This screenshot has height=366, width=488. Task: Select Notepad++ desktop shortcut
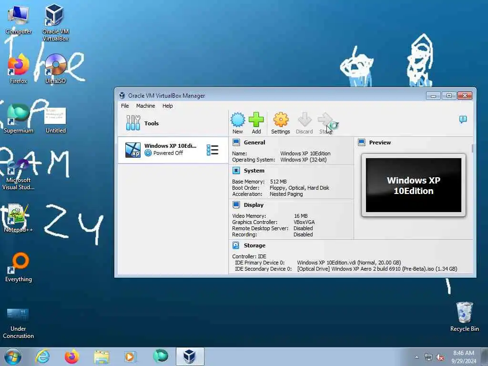click(x=19, y=218)
